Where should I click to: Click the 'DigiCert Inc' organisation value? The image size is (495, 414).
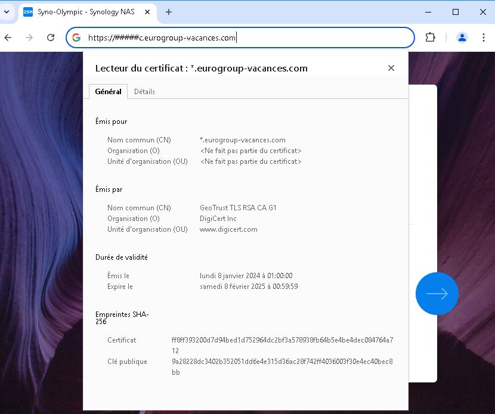218,219
